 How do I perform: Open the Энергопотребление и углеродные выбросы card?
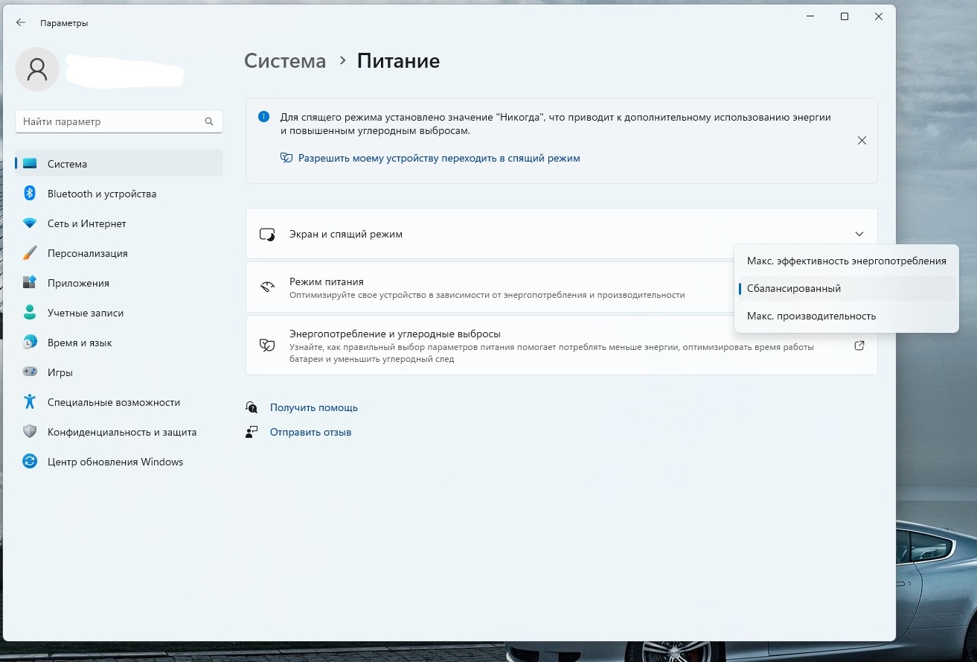click(x=561, y=346)
